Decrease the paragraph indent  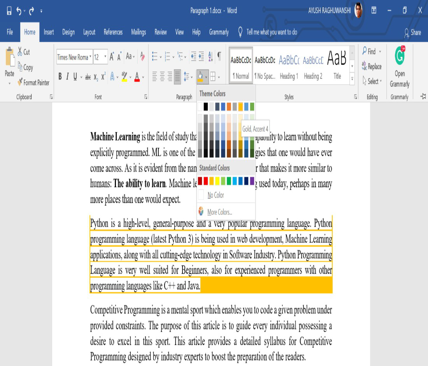pyautogui.click(x=193, y=56)
